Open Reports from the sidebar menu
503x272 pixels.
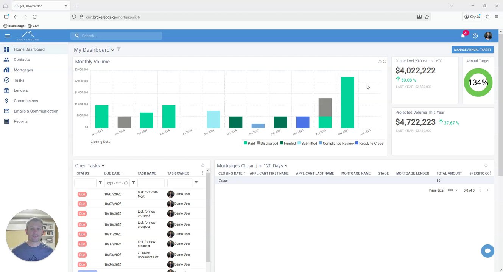[20, 121]
